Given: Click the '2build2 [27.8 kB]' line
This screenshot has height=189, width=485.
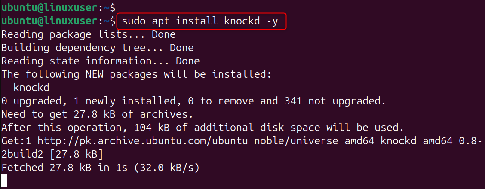Looking at the screenshot, I should [x=52, y=154].
